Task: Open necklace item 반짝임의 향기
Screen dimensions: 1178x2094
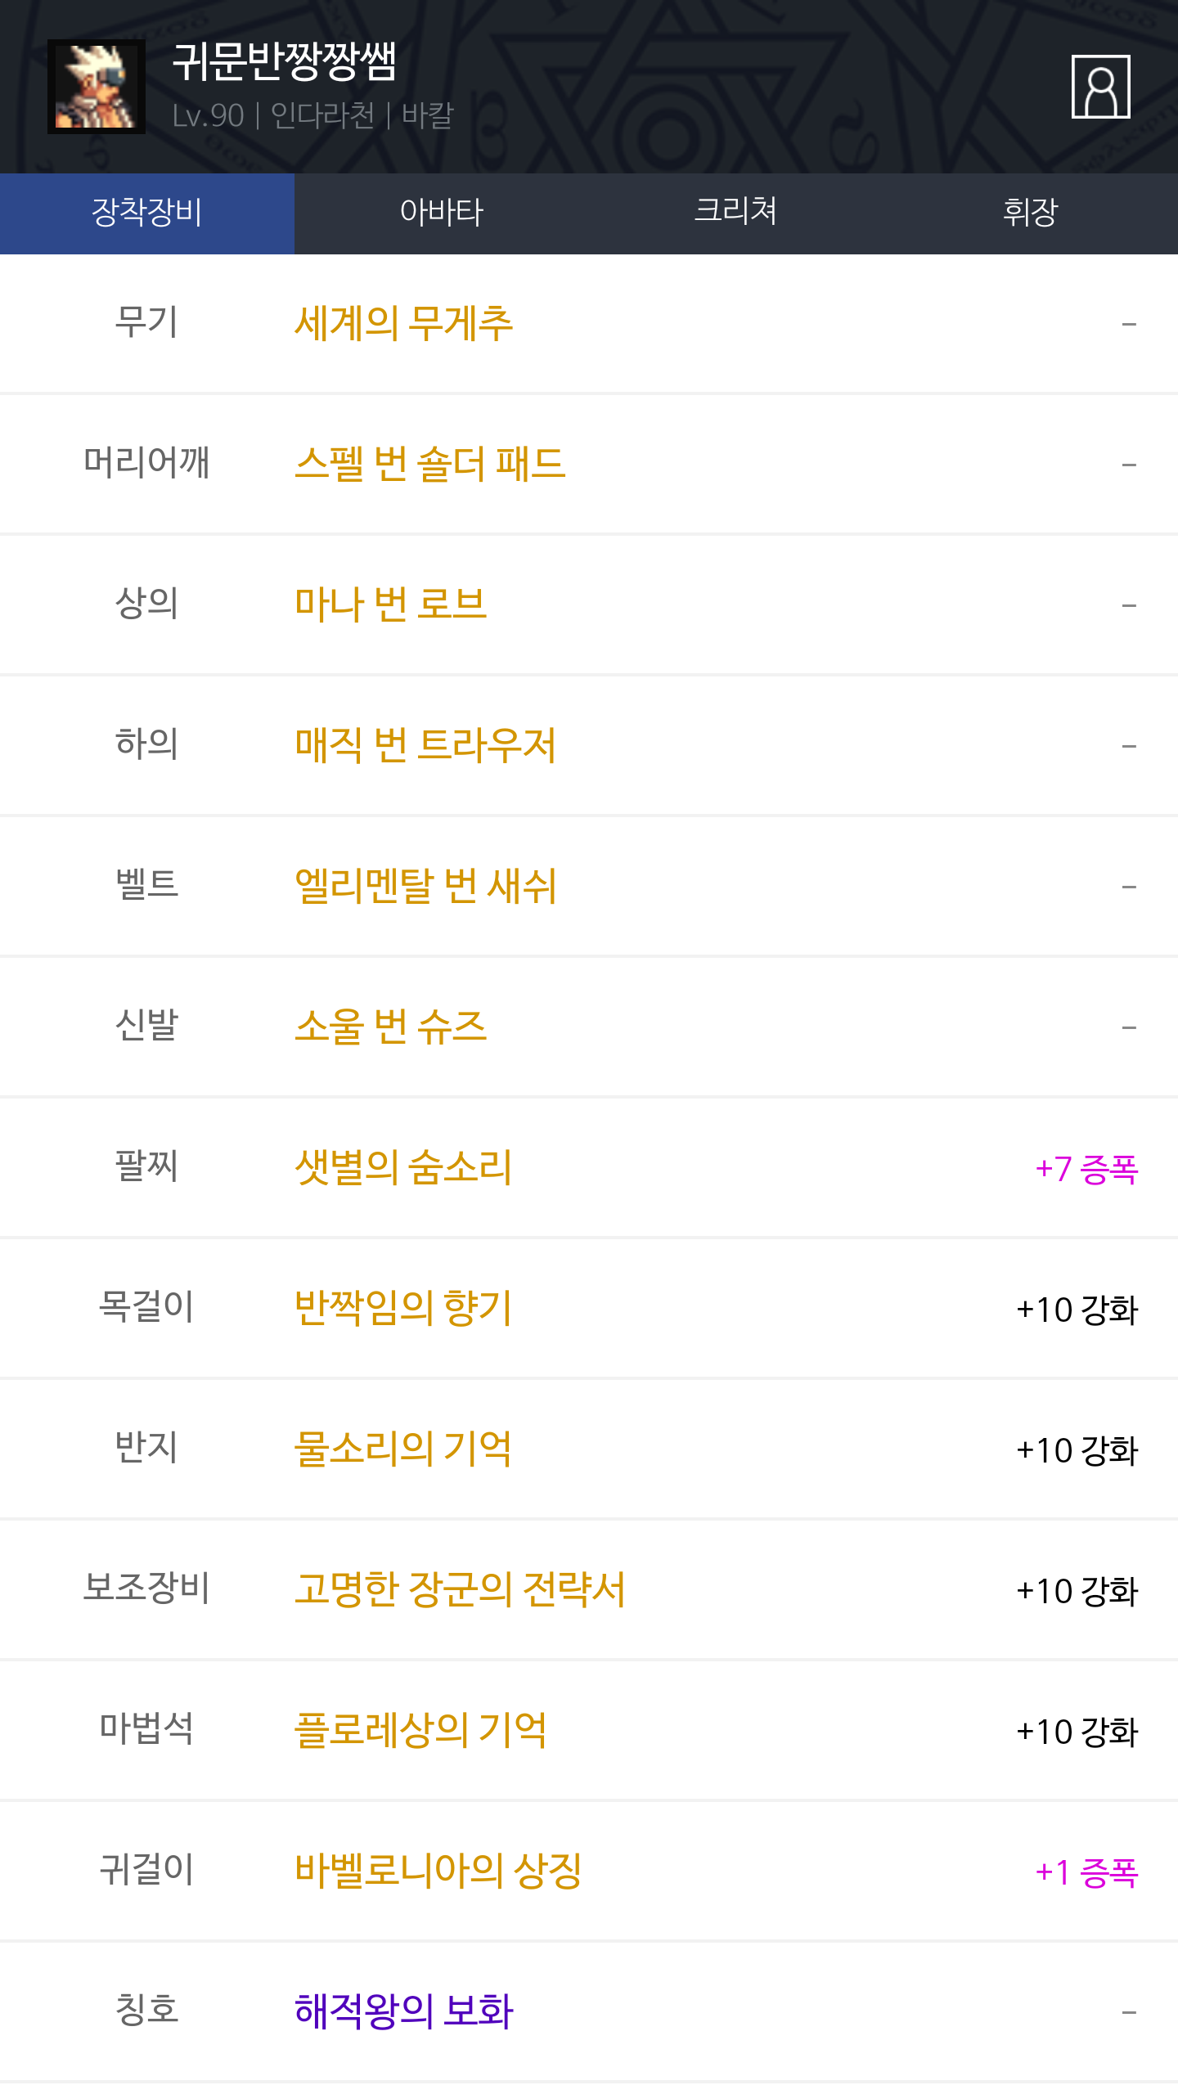Action: pyautogui.click(x=402, y=1308)
